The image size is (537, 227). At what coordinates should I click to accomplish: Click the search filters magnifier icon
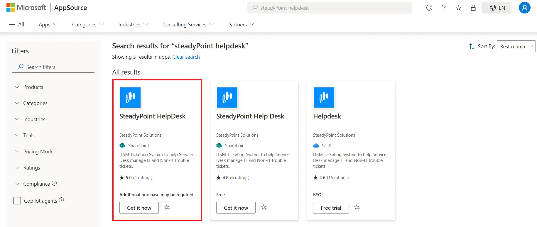pyautogui.click(x=21, y=67)
